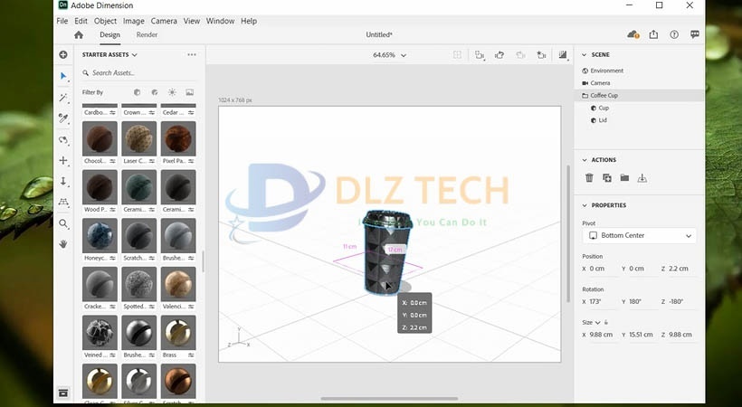Click the Delete trash icon in Actions
The image size is (742, 407).
coord(589,178)
